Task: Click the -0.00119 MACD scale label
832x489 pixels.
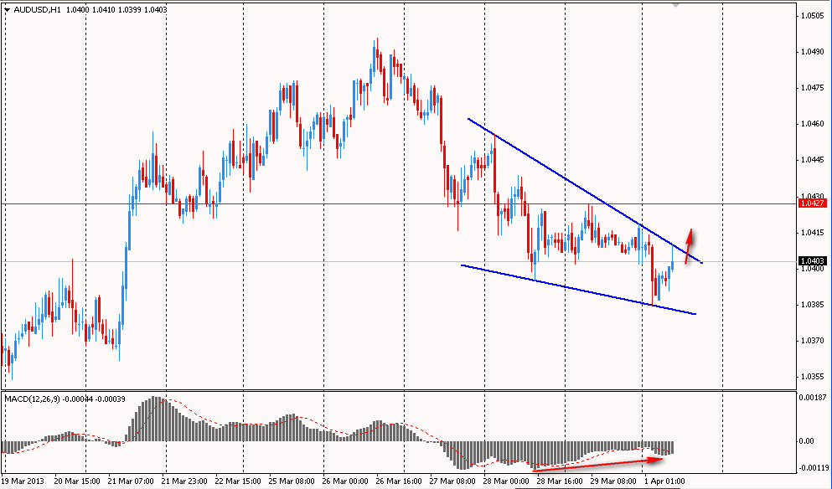Action: [x=814, y=468]
